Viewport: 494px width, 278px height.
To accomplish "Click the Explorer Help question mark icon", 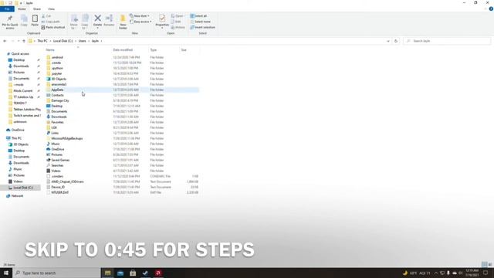I will [x=491, y=8].
